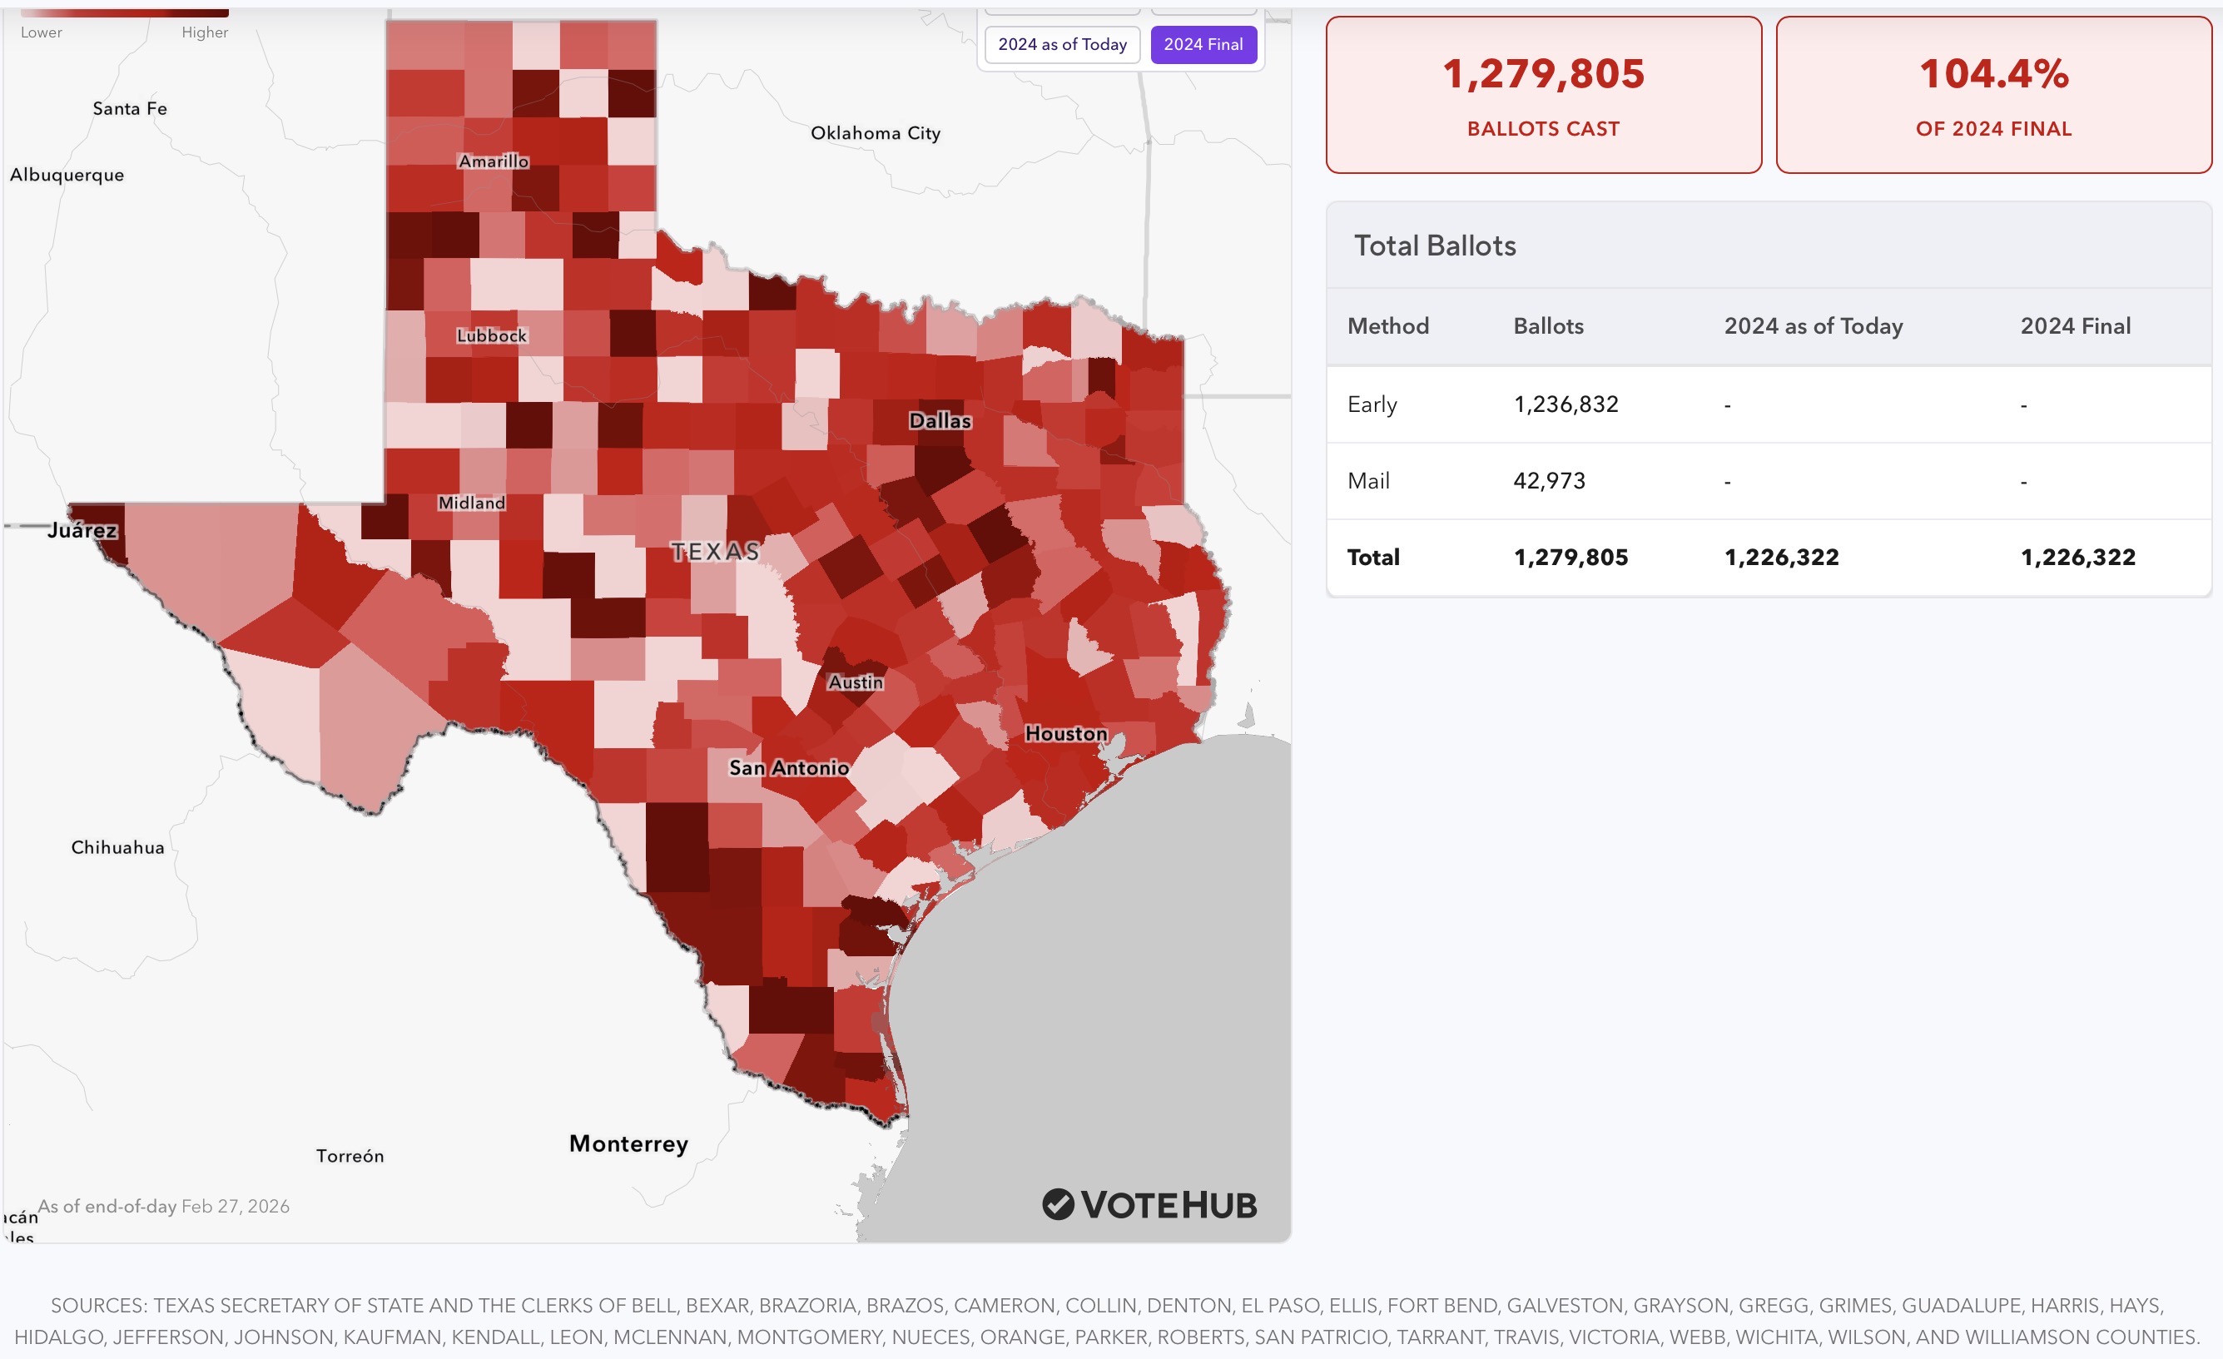The width and height of the screenshot is (2223, 1359).
Task: Click the 2024 Final column header
Action: 2075,325
